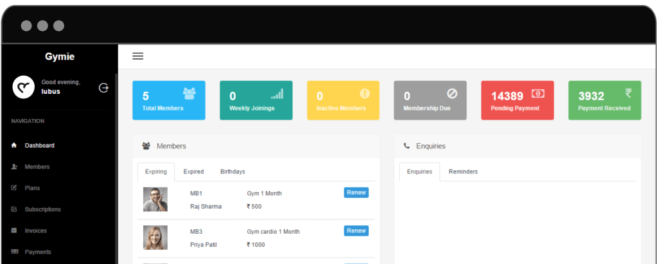Click the Plans edit icon
This screenshot has height=264, width=657.
coord(14,188)
